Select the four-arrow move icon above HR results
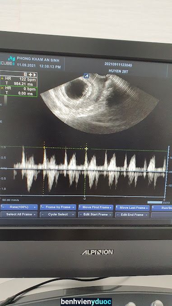The image size is (172, 306). tap(30, 75)
